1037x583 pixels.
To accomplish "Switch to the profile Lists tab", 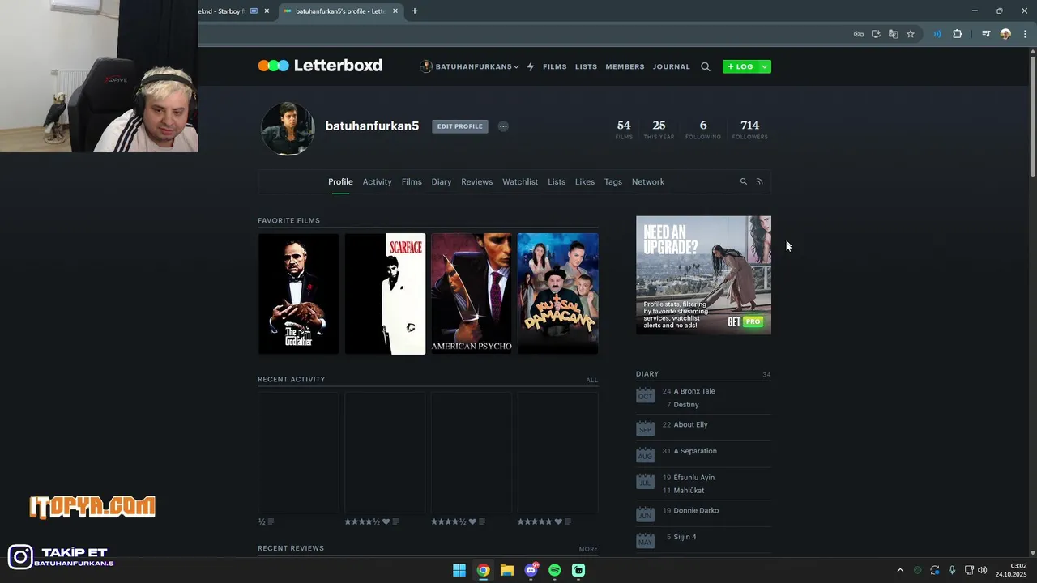I will (557, 181).
